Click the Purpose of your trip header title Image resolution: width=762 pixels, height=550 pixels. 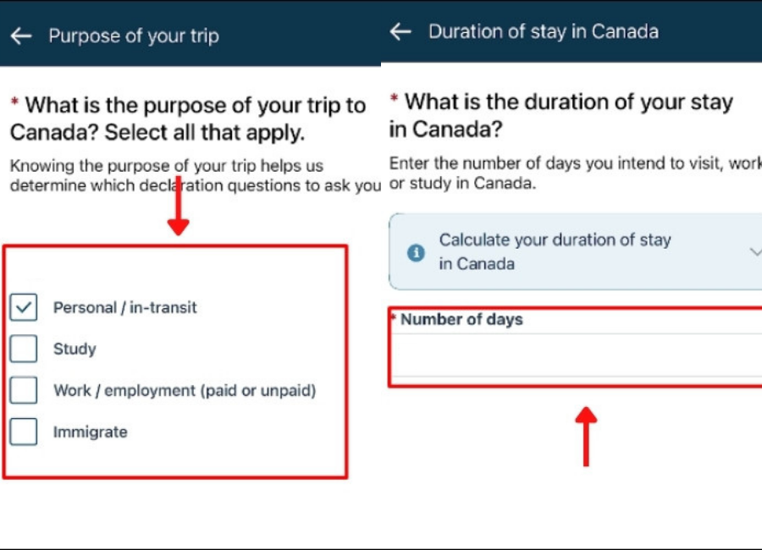coord(134,36)
